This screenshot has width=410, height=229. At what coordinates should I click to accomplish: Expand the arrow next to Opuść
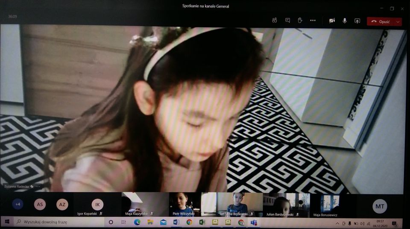(x=398, y=22)
